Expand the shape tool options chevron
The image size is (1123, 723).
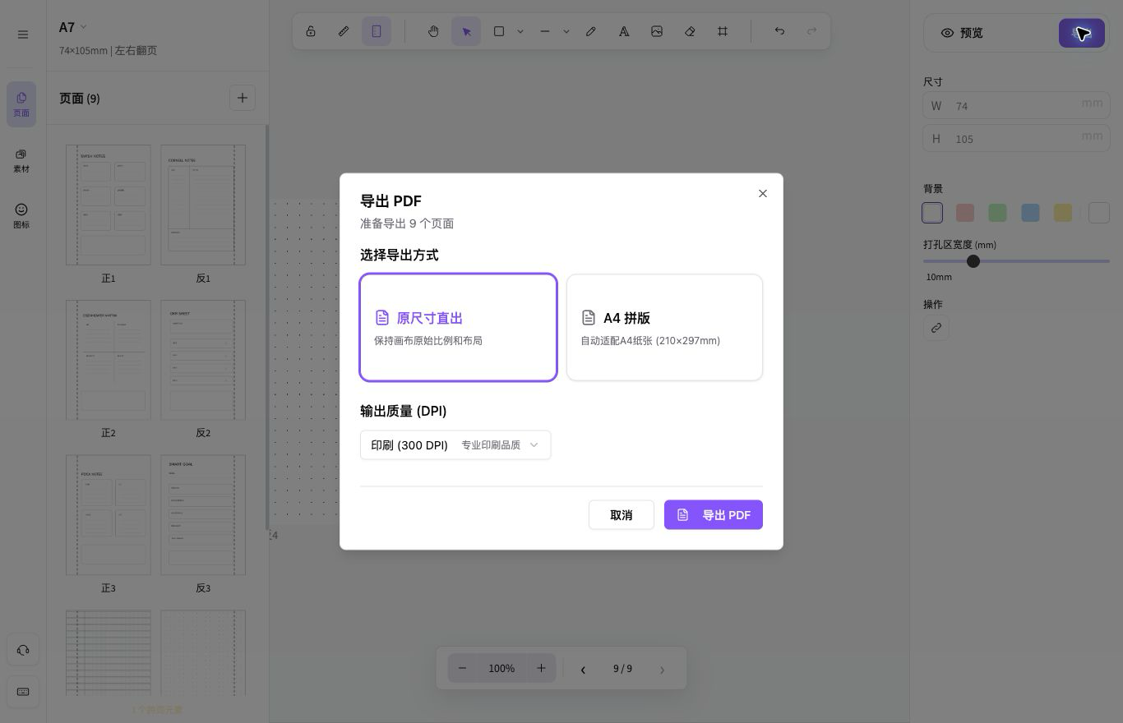pyautogui.click(x=520, y=31)
